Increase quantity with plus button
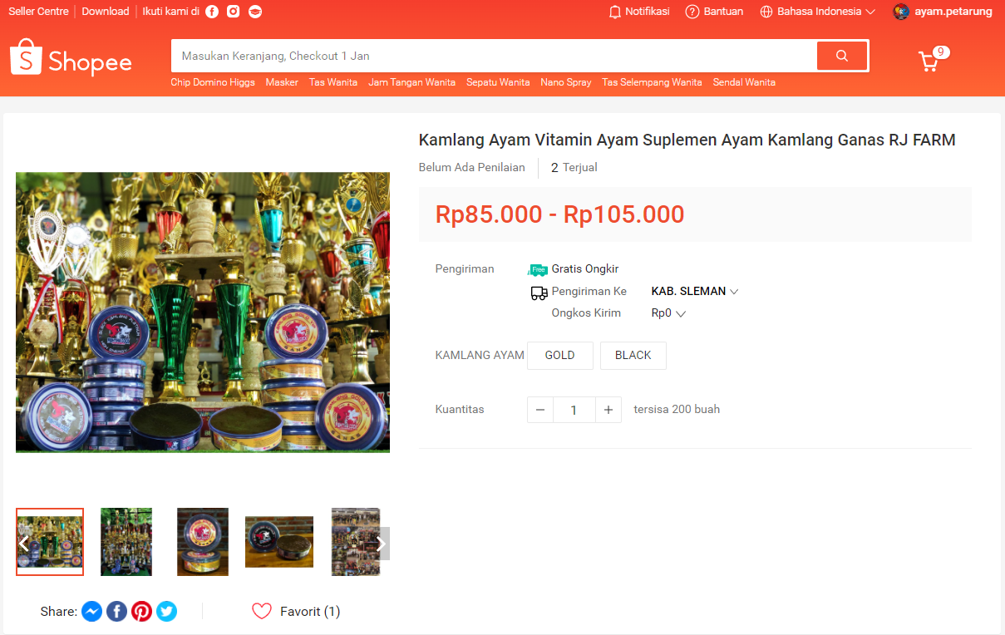The image size is (1005, 635). point(608,410)
